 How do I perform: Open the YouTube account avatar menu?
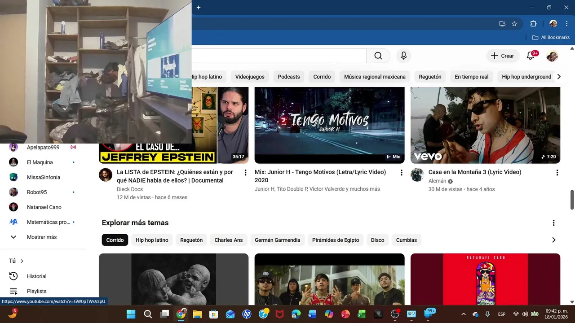pos(552,56)
